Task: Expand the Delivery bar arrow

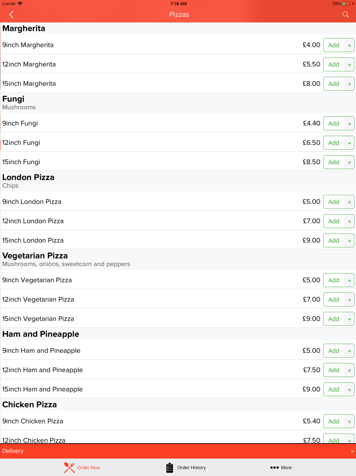Action: point(352,451)
